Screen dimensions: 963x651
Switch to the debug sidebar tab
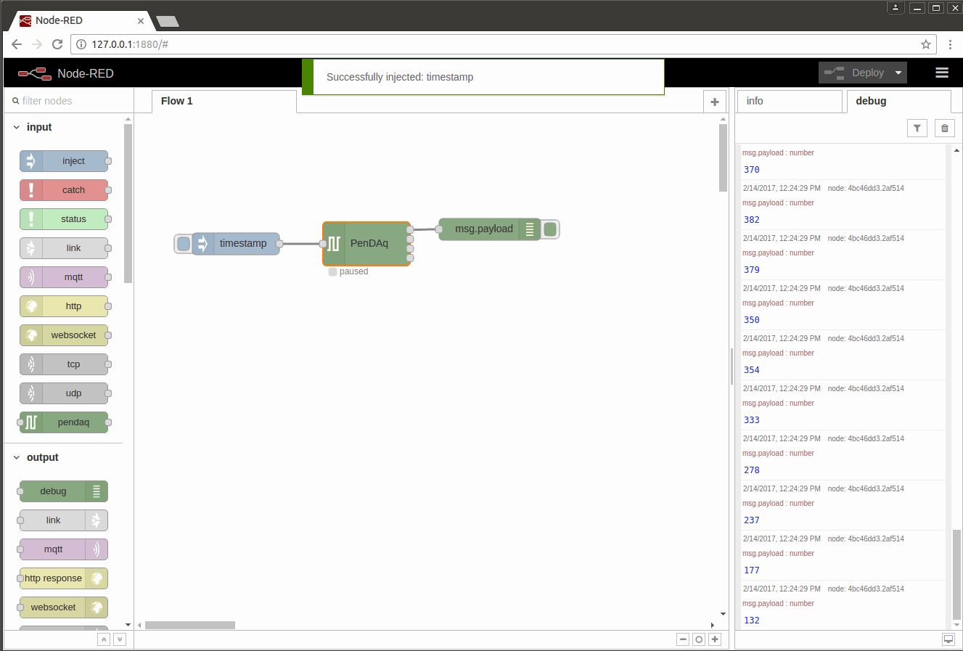click(899, 102)
